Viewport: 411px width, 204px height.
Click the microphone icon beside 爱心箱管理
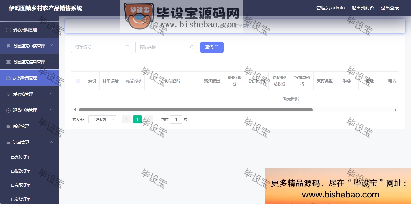8,94
